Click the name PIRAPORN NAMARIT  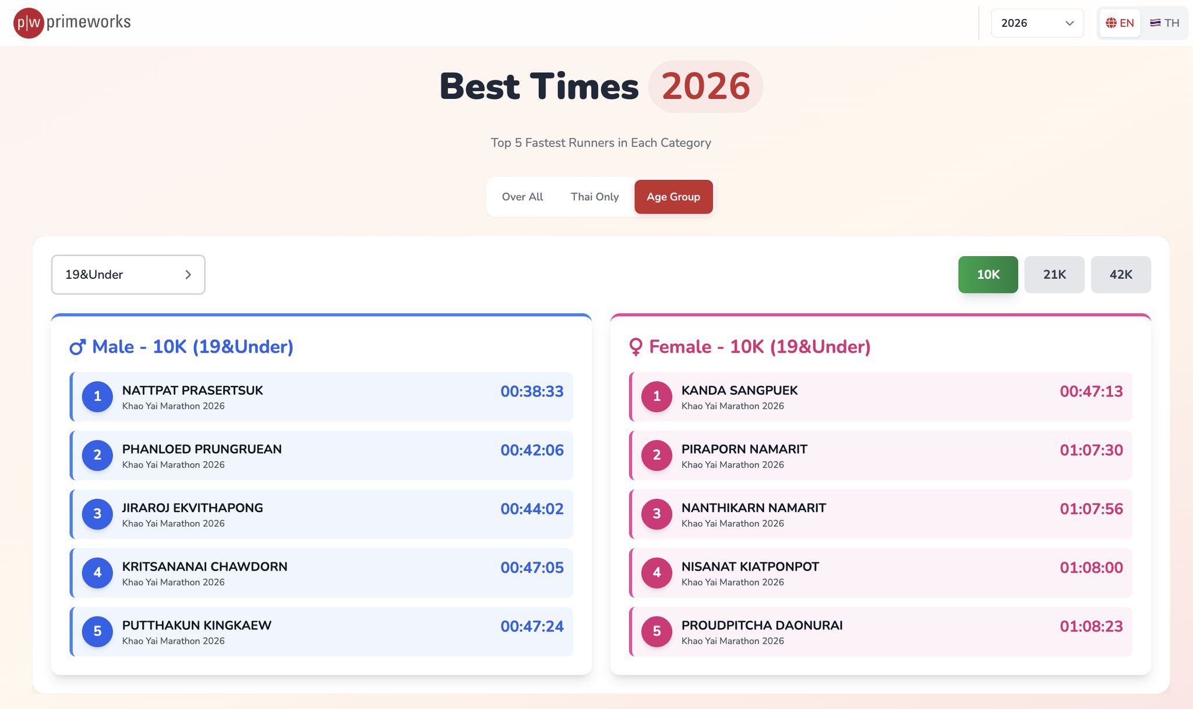tap(744, 449)
